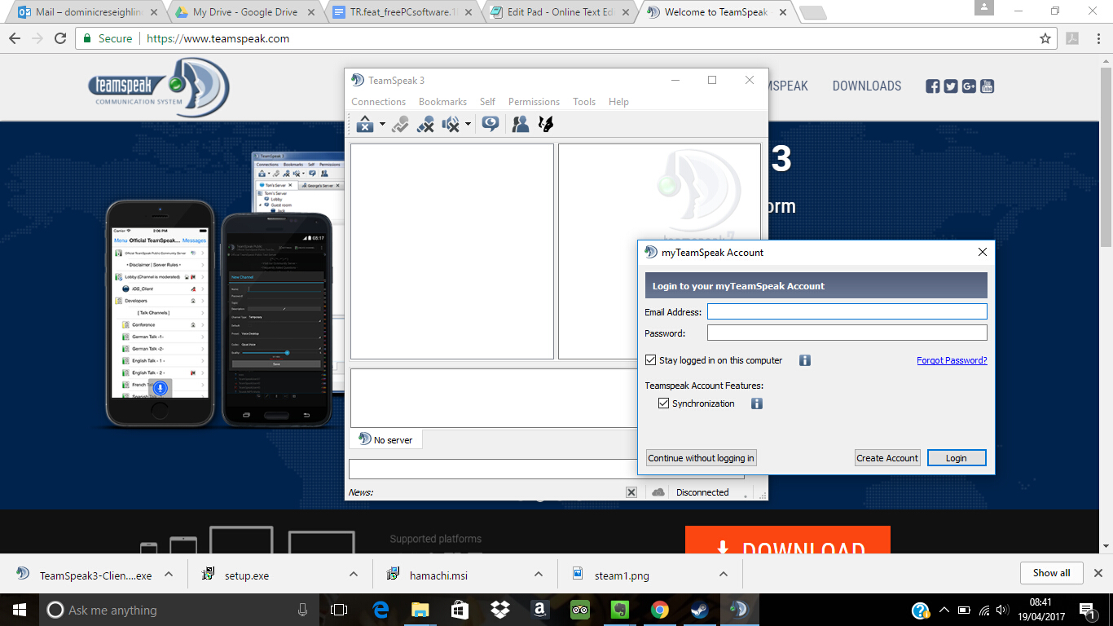The image size is (1113, 626).
Task: Open DOWNLOADS on the TeamSpeak website
Action: pos(867,86)
